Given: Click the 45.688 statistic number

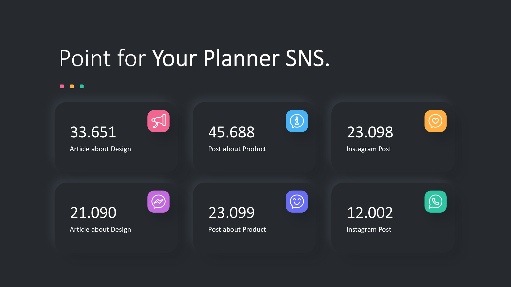Looking at the screenshot, I should pos(231,132).
